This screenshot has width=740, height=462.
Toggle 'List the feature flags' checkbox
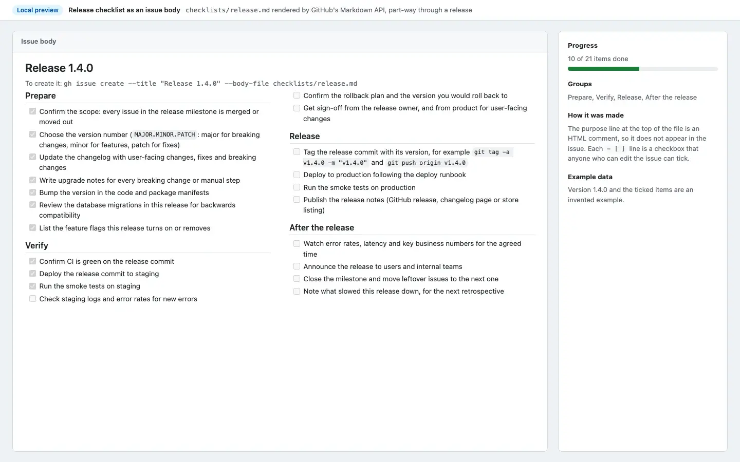click(x=32, y=227)
